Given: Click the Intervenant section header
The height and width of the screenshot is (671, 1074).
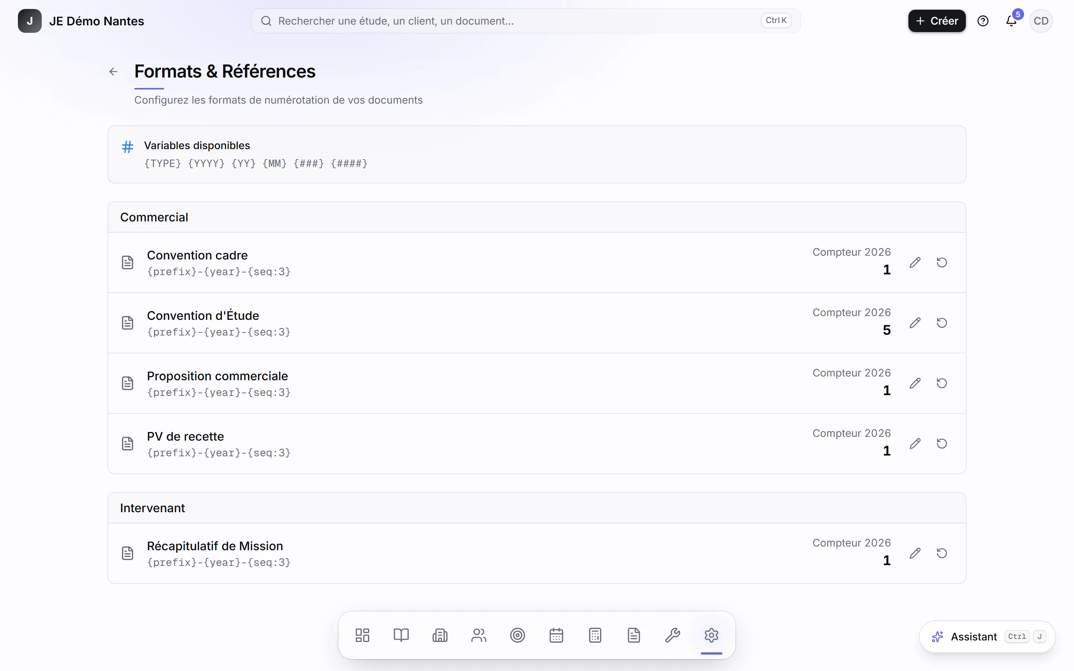Looking at the screenshot, I should pyautogui.click(x=152, y=508).
